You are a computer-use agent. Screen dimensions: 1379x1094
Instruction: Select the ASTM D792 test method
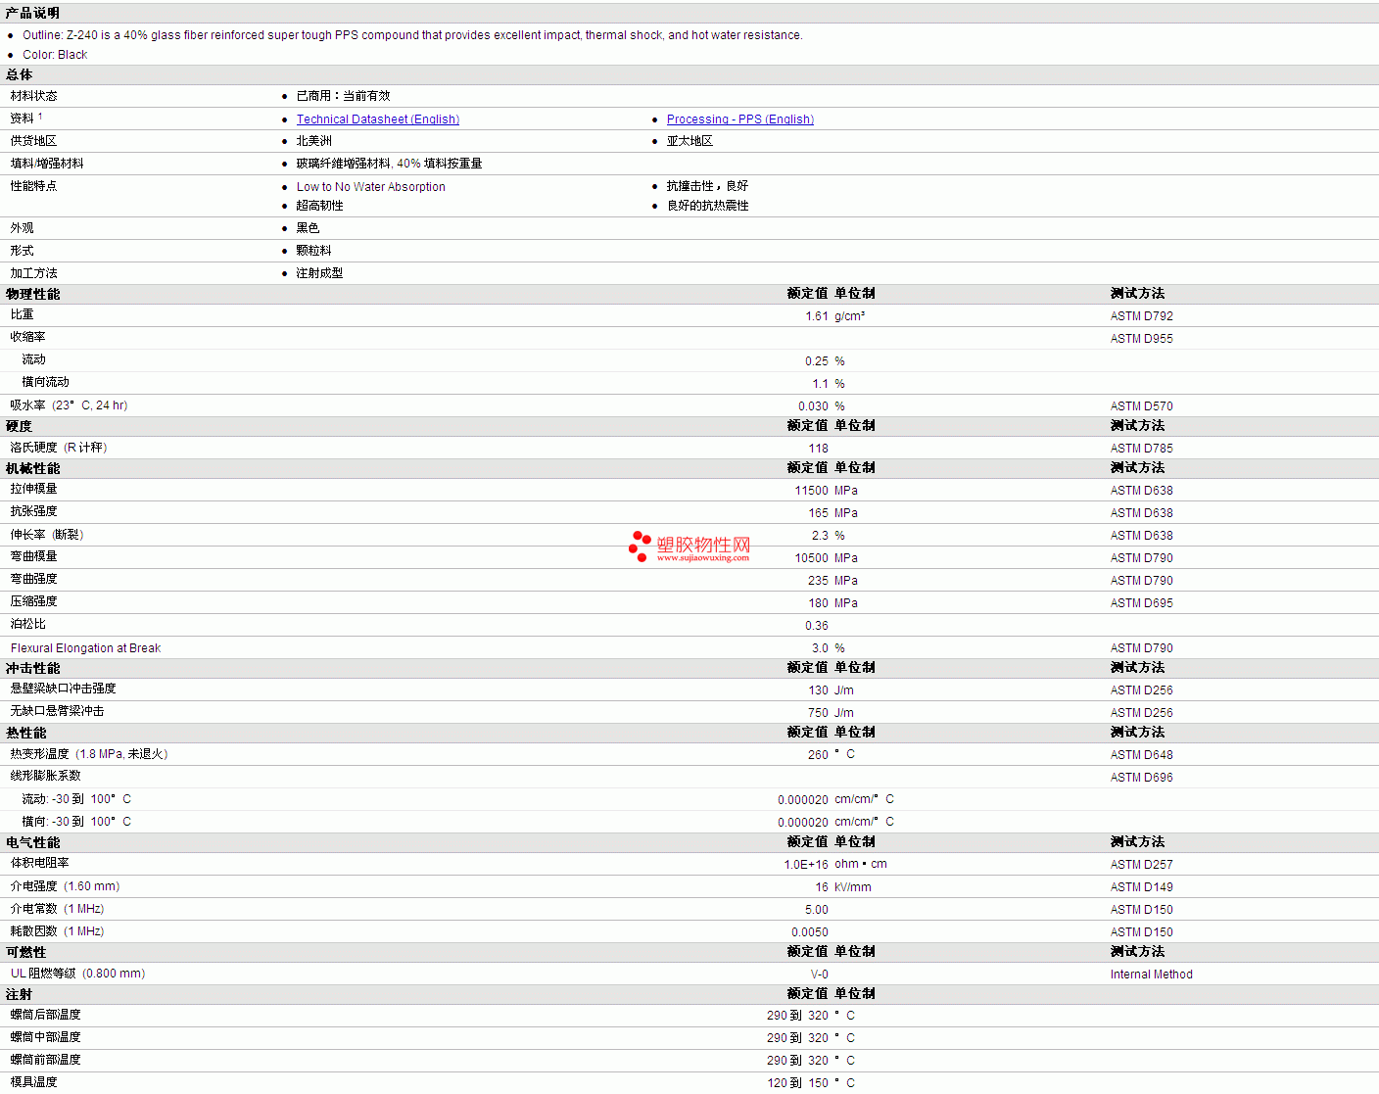point(1141,316)
